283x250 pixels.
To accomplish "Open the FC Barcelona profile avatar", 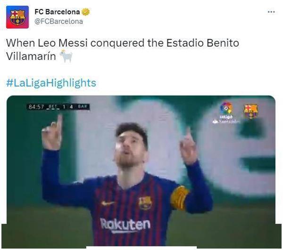I will pyautogui.click(x=17, y=17).
